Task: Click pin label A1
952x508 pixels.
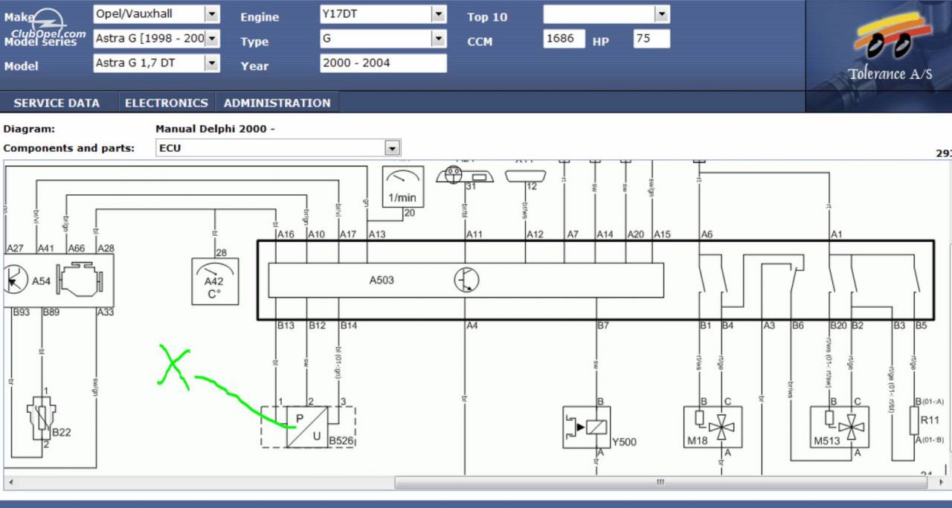Action: (837, 234)
